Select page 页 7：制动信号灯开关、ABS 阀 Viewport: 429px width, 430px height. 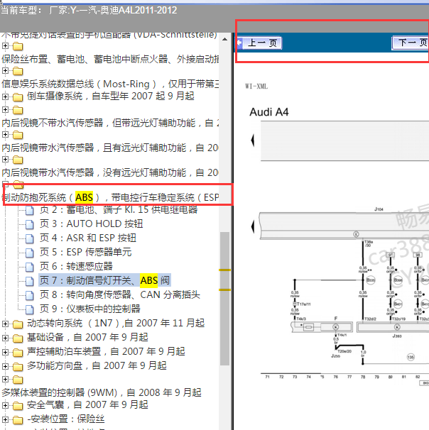click(105, 280)
